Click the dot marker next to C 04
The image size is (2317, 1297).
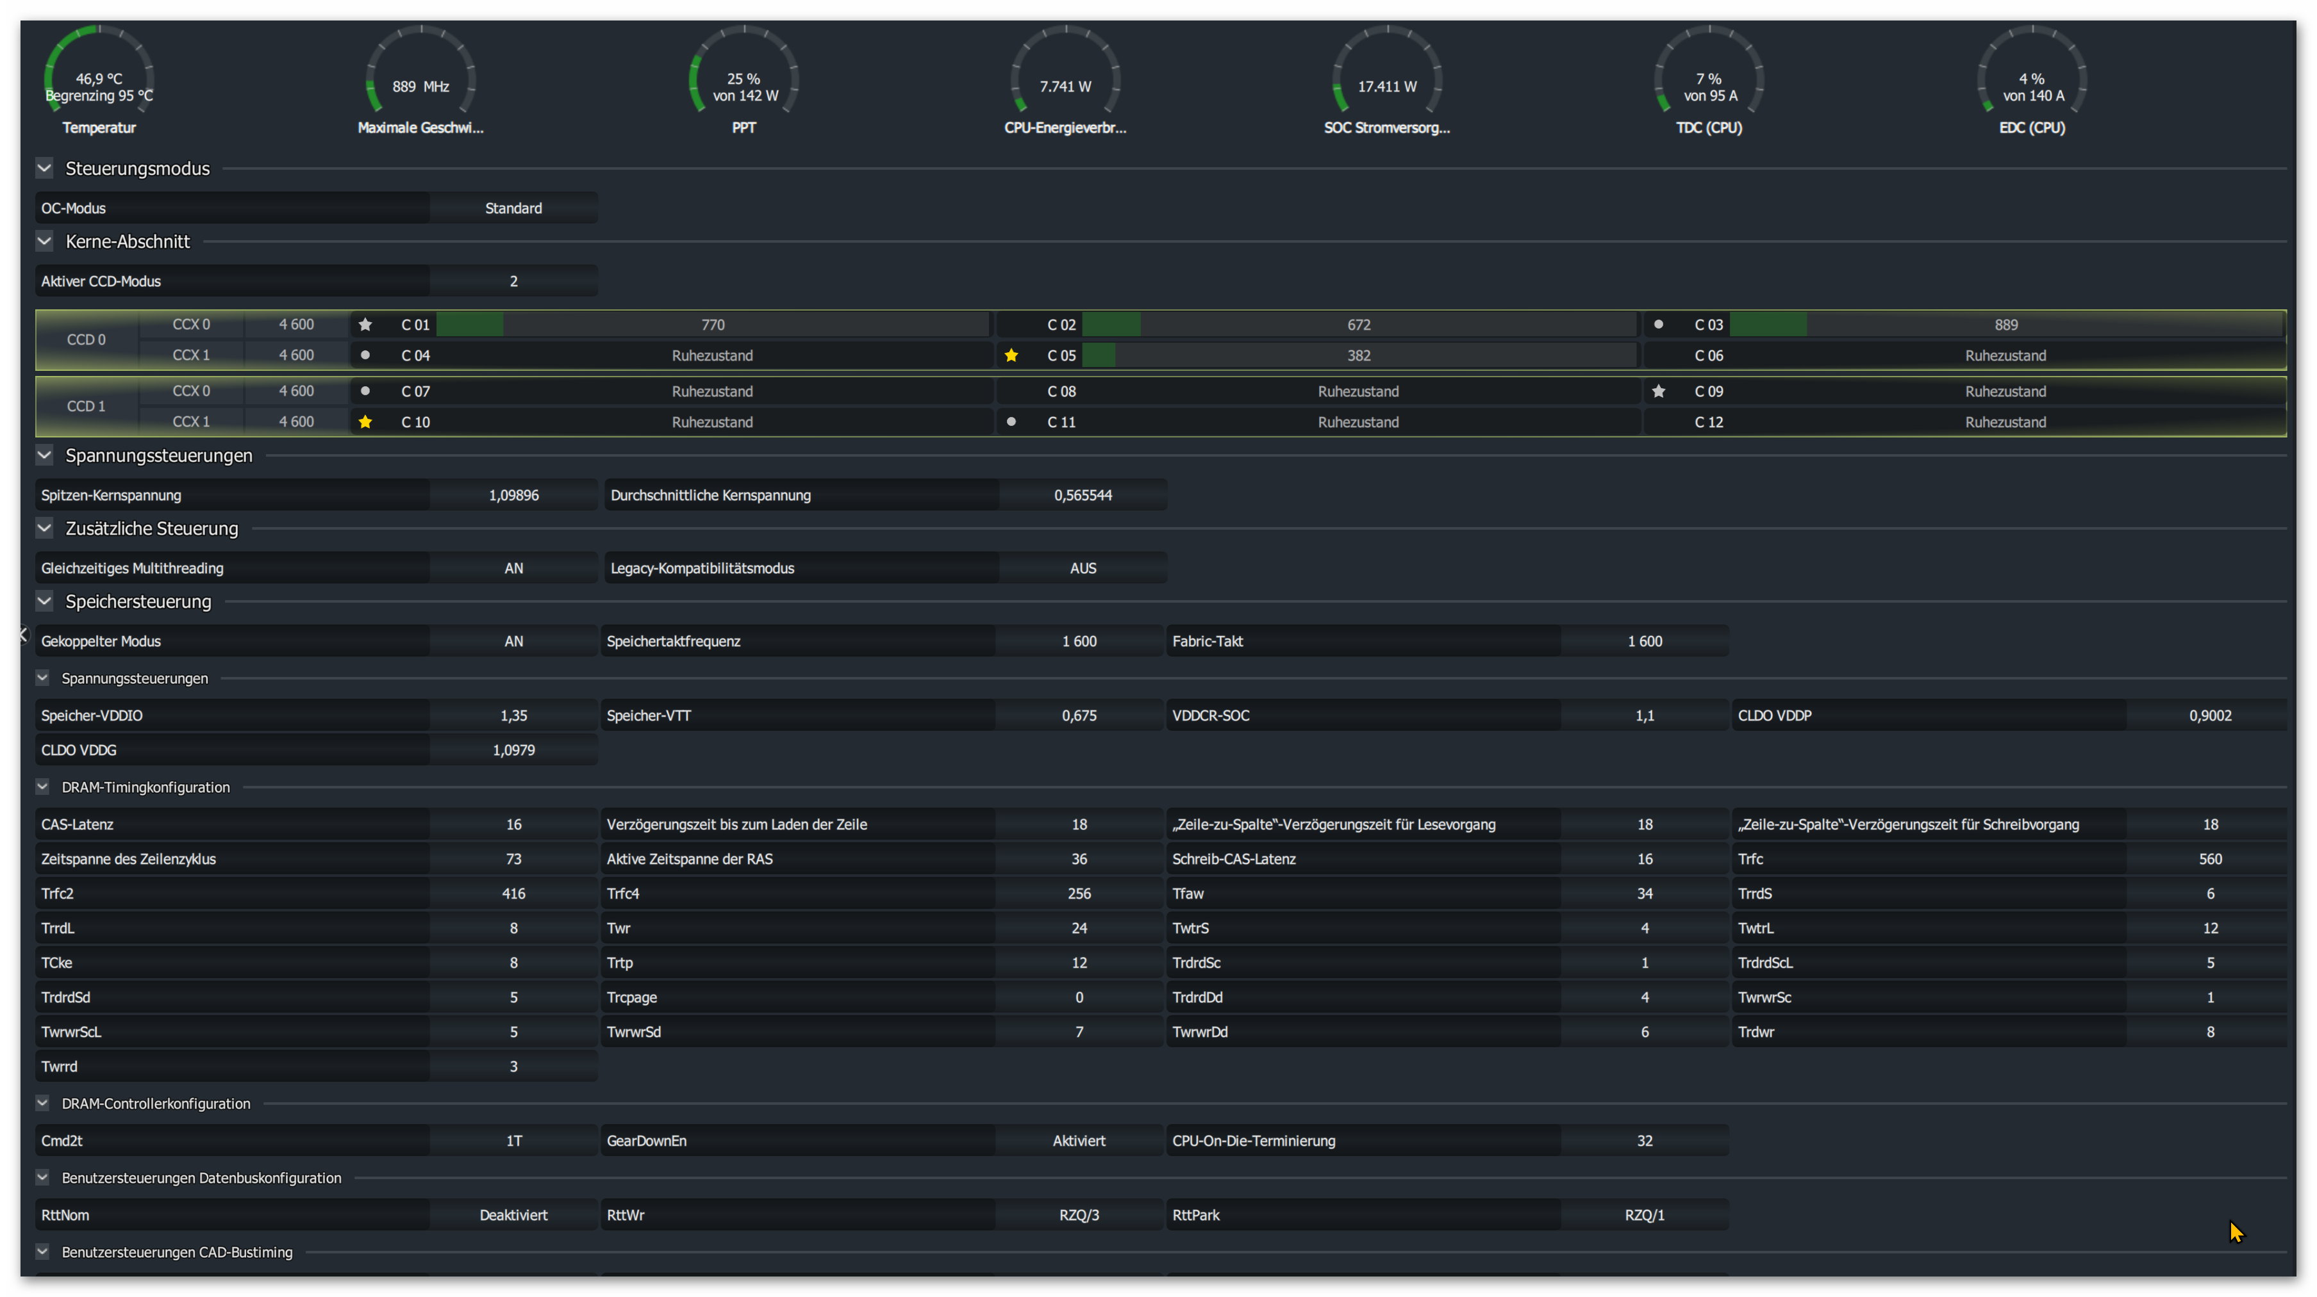coord(365,355)
